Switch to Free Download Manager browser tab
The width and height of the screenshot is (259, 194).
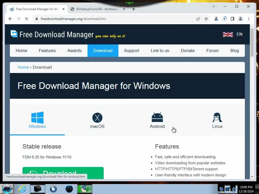click(37, 9)
